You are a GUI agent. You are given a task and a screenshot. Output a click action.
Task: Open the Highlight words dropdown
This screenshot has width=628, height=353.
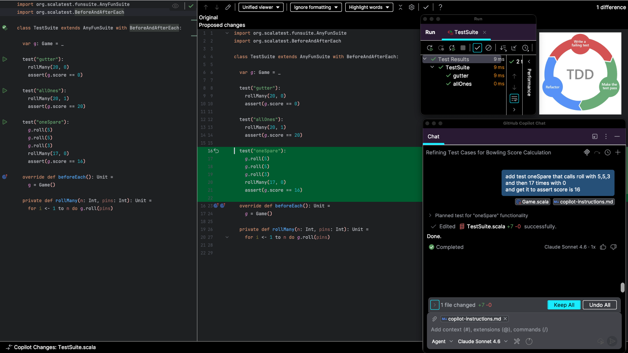[x=369, y=7]
